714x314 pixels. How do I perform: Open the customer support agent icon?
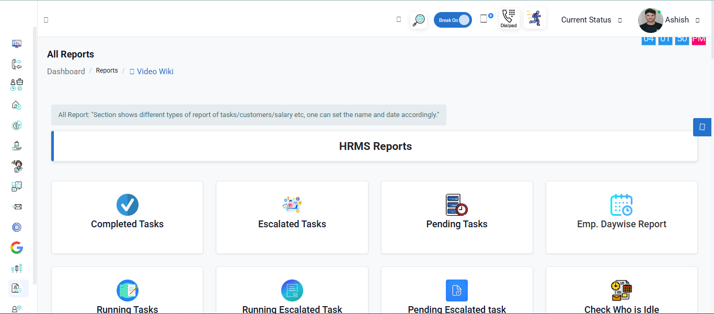tap(17, 166)
